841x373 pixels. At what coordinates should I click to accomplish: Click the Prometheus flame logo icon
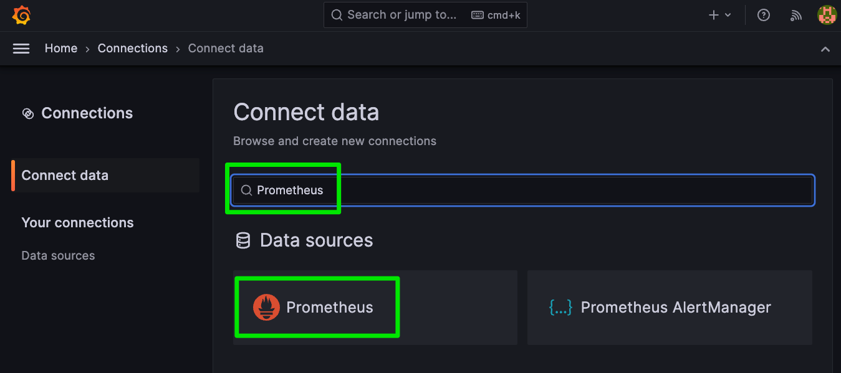coord(266,308)
